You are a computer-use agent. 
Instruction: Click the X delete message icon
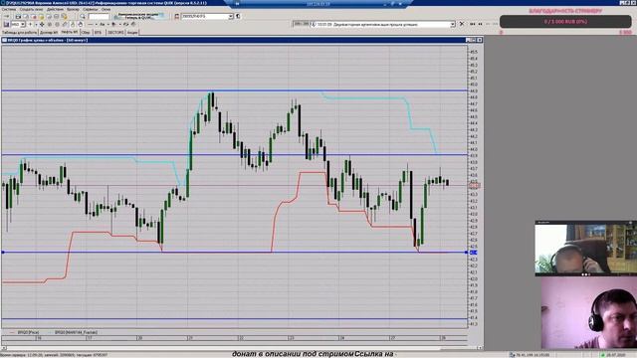point(462,24)
